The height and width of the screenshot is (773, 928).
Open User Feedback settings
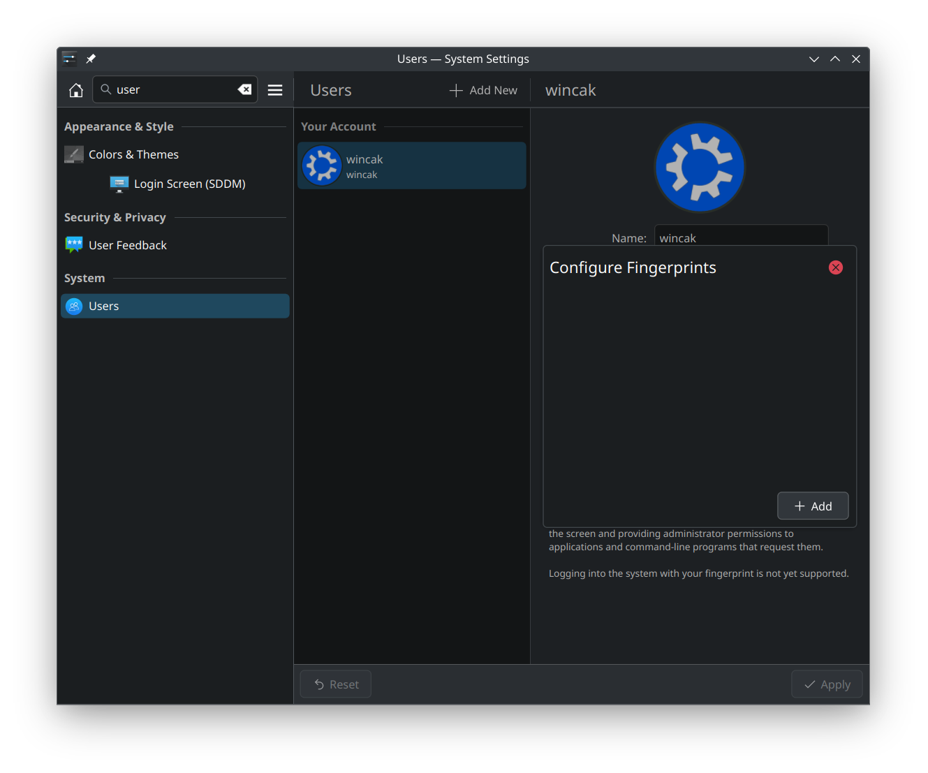[x=128, y=245]
